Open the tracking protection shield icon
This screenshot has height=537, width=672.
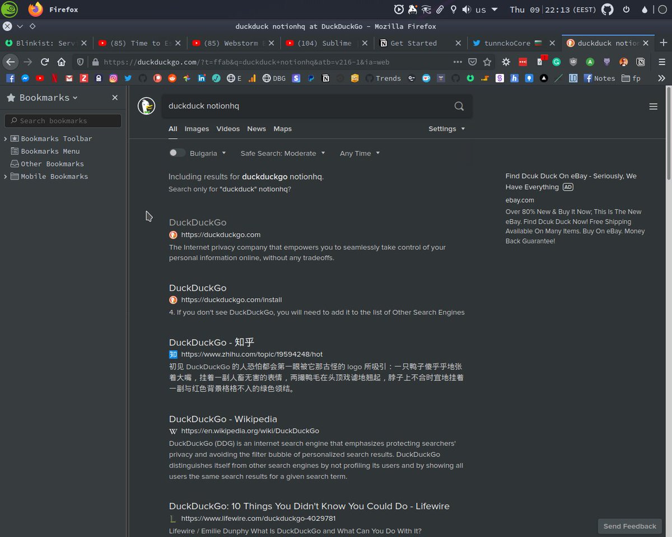(x=80, y=62)
